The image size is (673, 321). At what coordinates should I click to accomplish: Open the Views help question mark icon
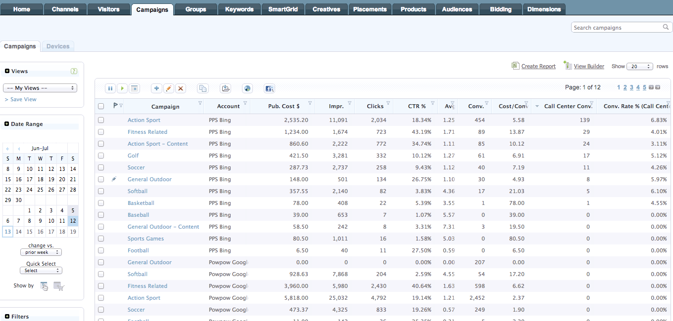tap(74, 71)
